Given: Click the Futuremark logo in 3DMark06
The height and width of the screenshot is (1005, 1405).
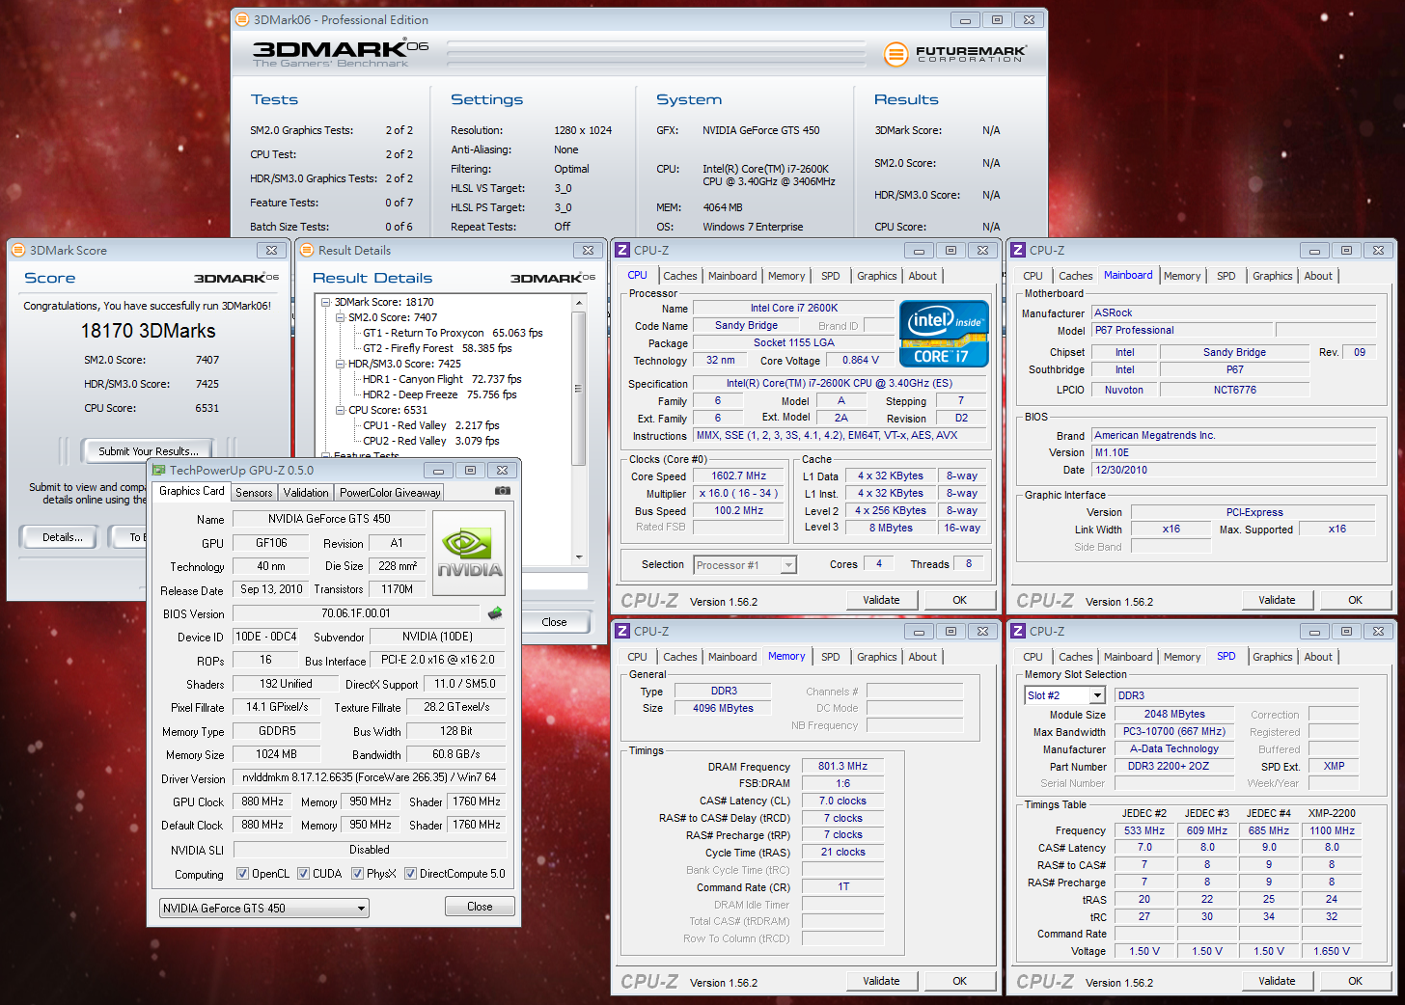Looking at the screenshot, I should [x=954, y=54].
